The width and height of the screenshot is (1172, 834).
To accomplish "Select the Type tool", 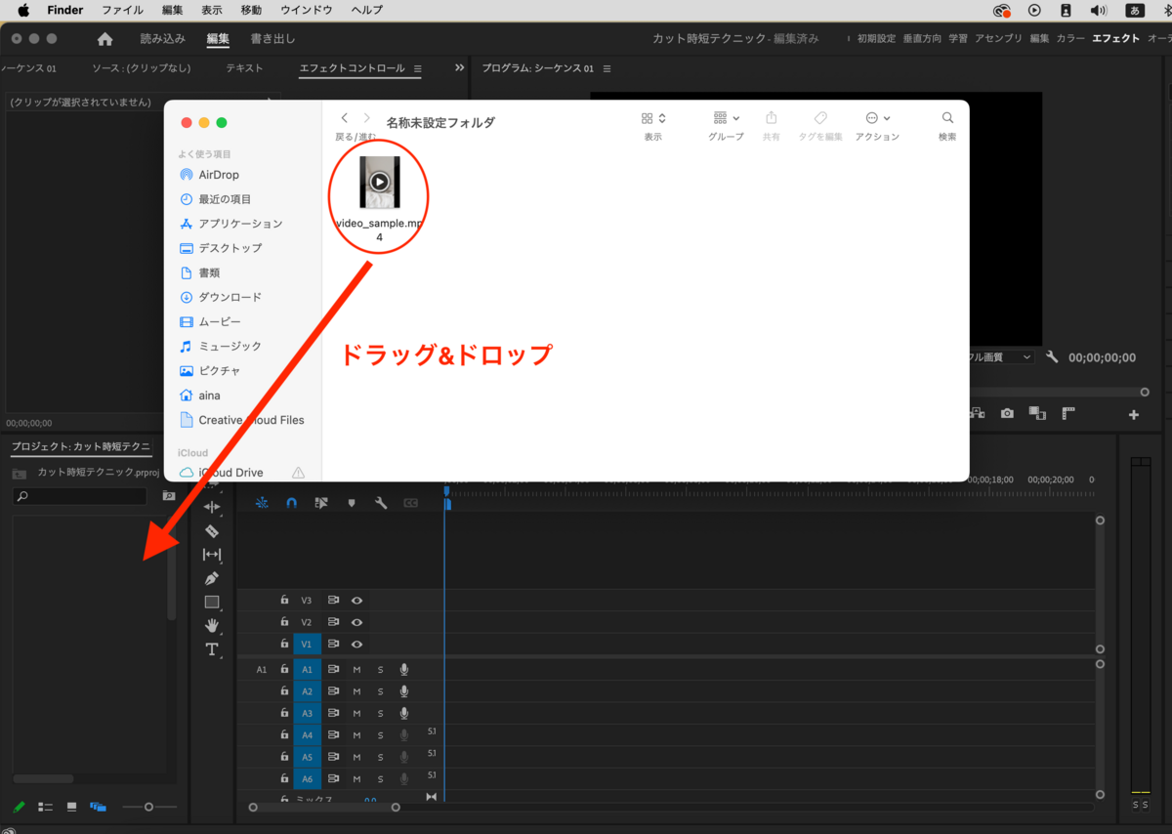I will tap(212, 649).
